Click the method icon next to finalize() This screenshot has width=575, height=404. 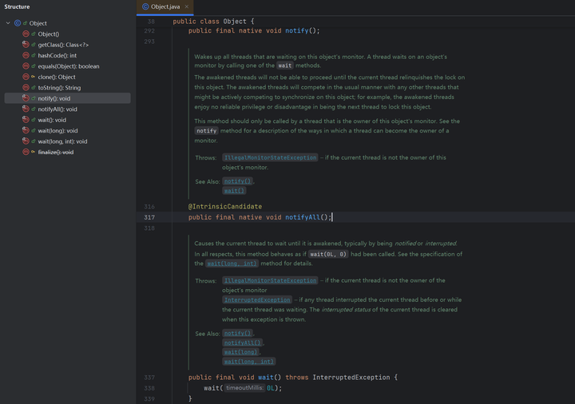point(26,152)
